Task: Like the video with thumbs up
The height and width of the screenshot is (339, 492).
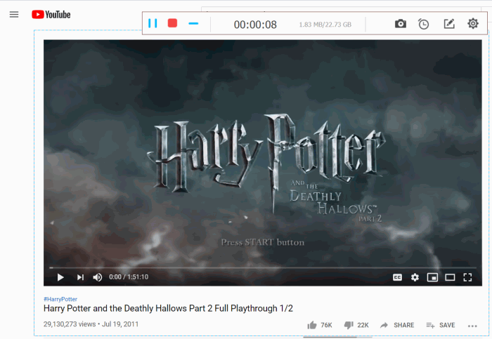Action: pyautogui.click(x=312, y=325)
